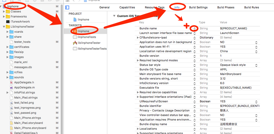Hide the project and targets list sidebar
Viewport: 274px width, 134px height.
pos(67,8)
